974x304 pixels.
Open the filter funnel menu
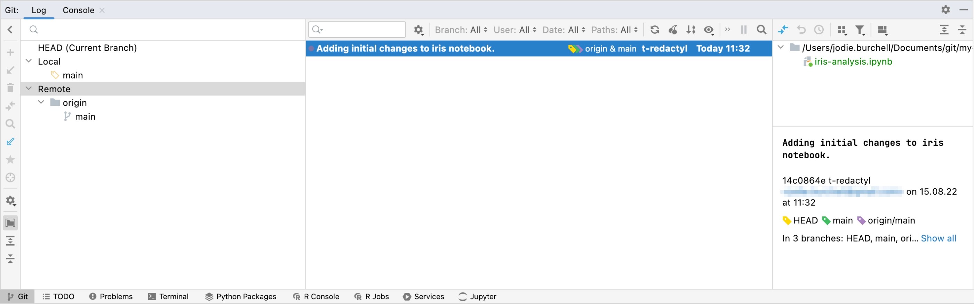point(861,29)
